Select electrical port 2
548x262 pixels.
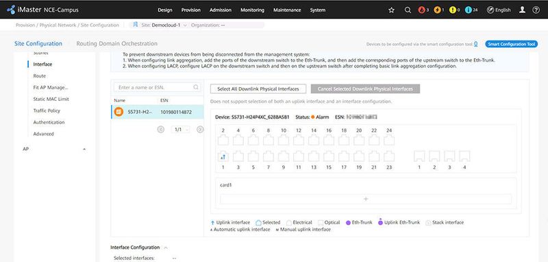click(223, 141)
